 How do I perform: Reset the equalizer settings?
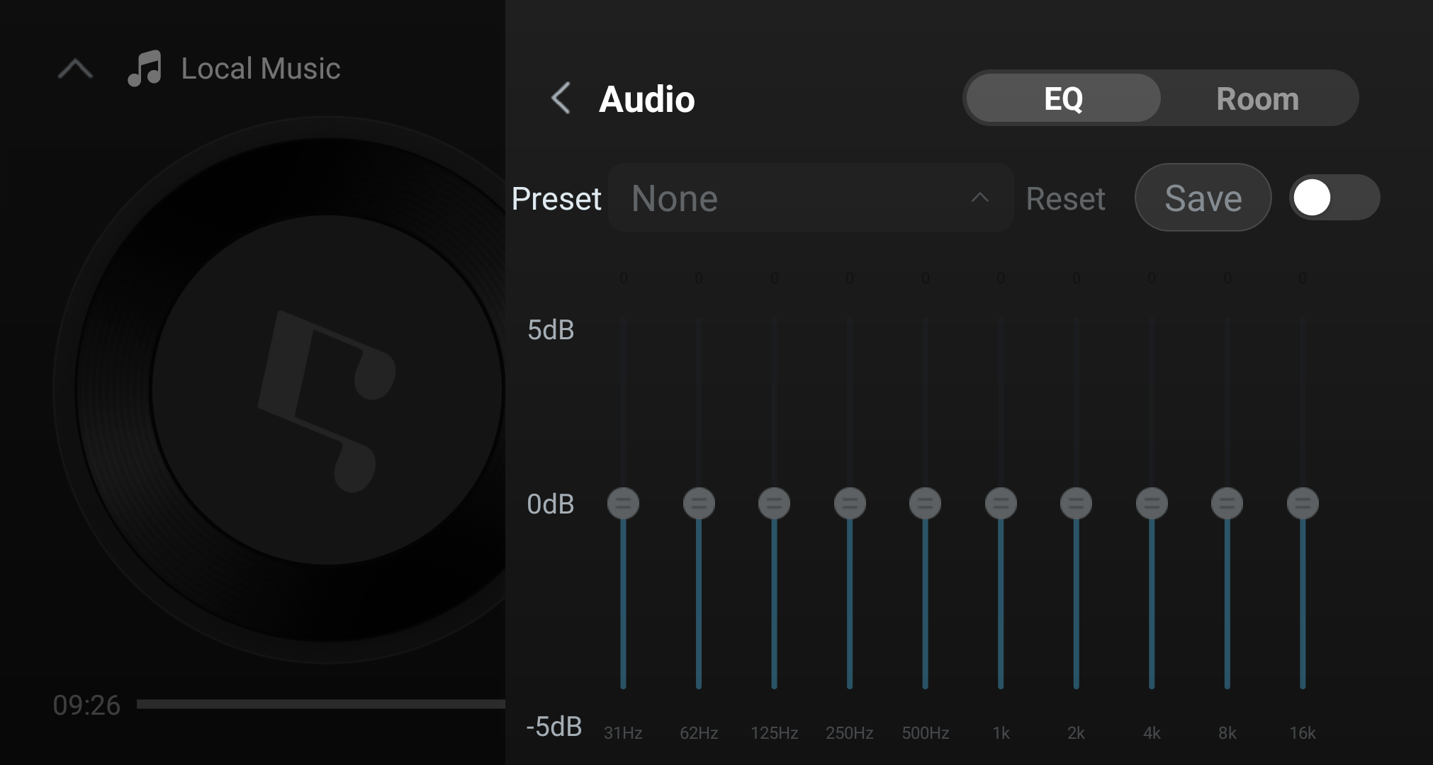pyautogui.click(x=1065, y=198)
